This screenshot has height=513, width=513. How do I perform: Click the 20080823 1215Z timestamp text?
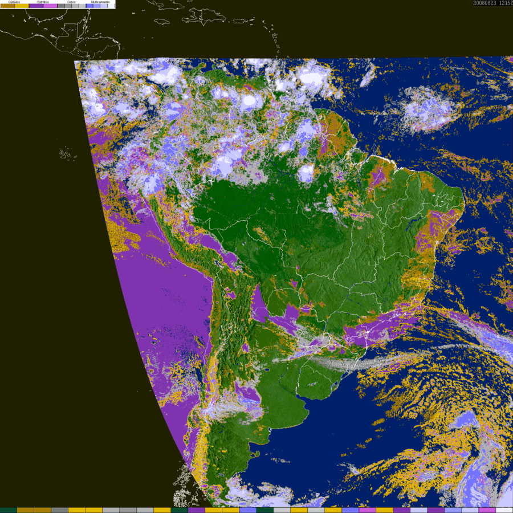click(x=493, y=3)
